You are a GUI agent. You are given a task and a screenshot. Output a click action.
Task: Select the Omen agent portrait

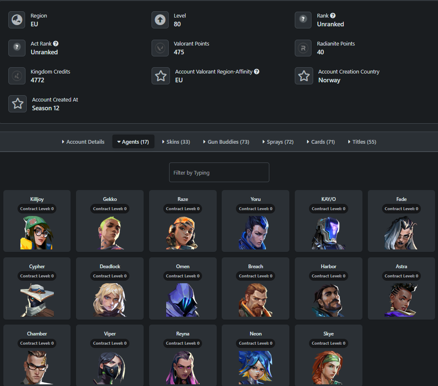183,300
